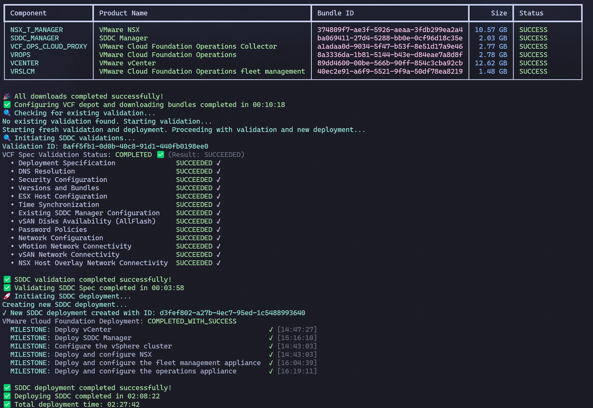Click timestamp [14:47:27] on Deploy vCenter
Screen dimensions: 593x408
point(297,330)
